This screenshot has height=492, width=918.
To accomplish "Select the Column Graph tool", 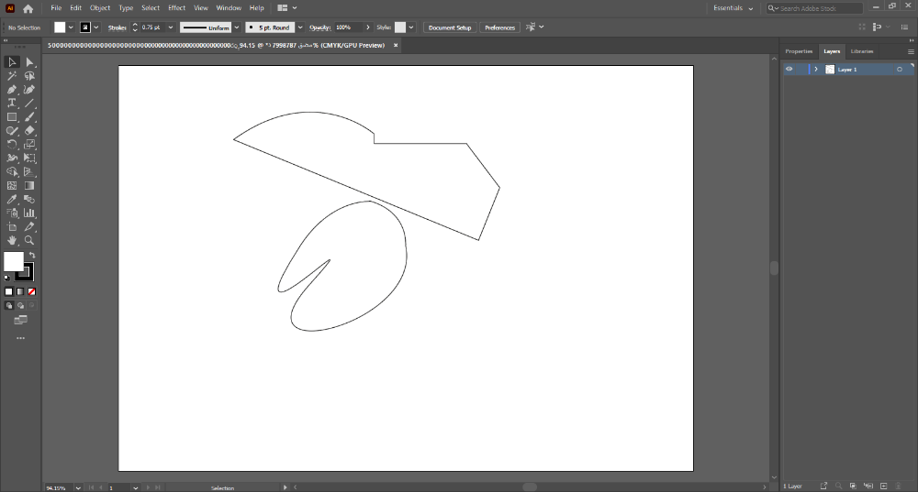I will tap(29, 213).
